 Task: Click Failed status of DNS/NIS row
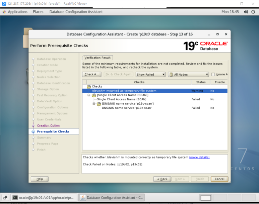point(196,108)
